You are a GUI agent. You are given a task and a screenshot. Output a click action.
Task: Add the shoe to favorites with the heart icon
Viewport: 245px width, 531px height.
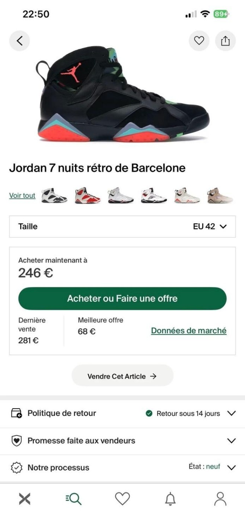point(199,41)
